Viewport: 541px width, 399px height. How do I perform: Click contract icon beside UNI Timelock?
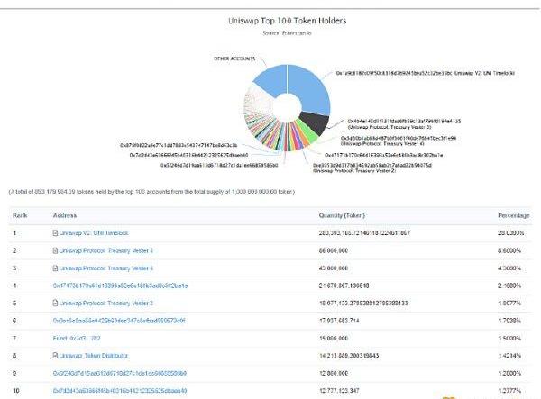56,233
